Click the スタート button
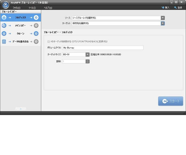This screenshot has height=155, width=186. pyautogui.click(x=170, y=101)
